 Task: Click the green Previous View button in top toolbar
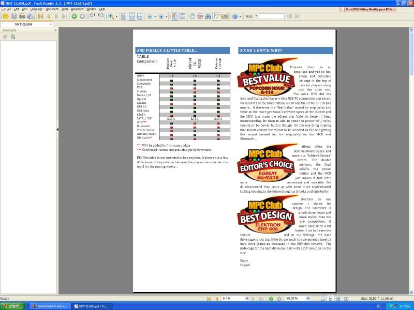(x=74, y=17)
